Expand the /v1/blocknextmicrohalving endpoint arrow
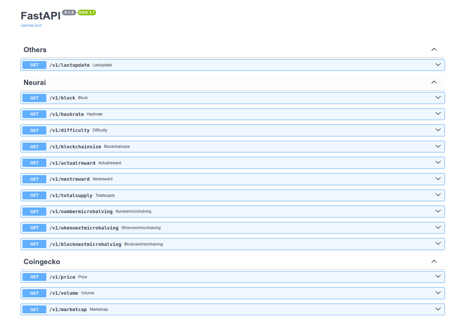 438,244
